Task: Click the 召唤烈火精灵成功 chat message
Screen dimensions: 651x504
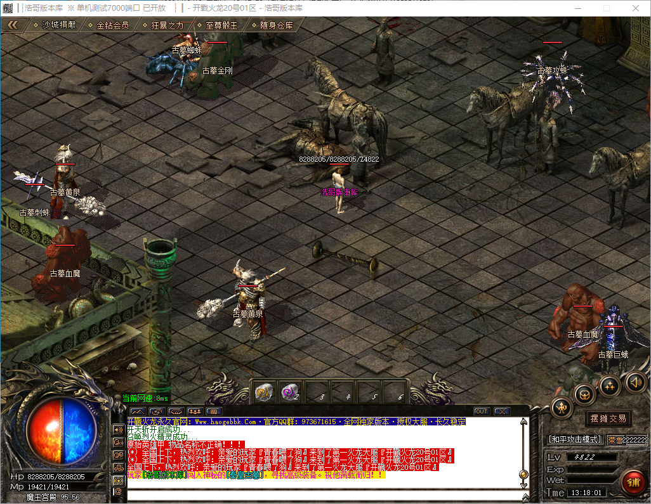Action: [162, 437]
